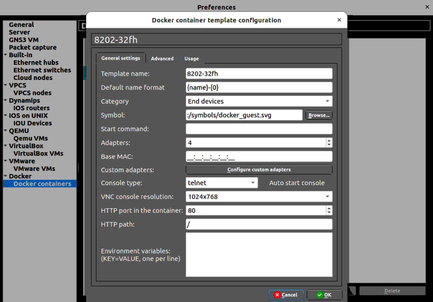
Task: Click the Cancel button
Action: [x=286, y=295]
